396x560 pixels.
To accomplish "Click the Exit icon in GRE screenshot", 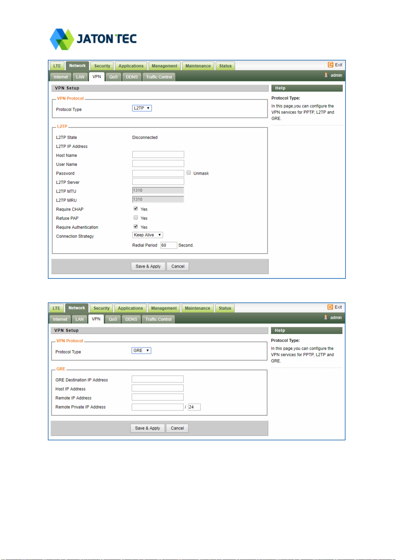I will point(330,307).
